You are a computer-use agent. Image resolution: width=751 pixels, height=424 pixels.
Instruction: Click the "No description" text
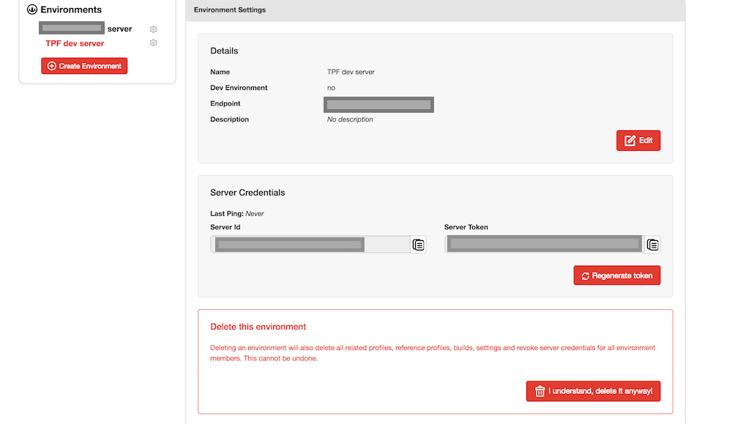350,119
